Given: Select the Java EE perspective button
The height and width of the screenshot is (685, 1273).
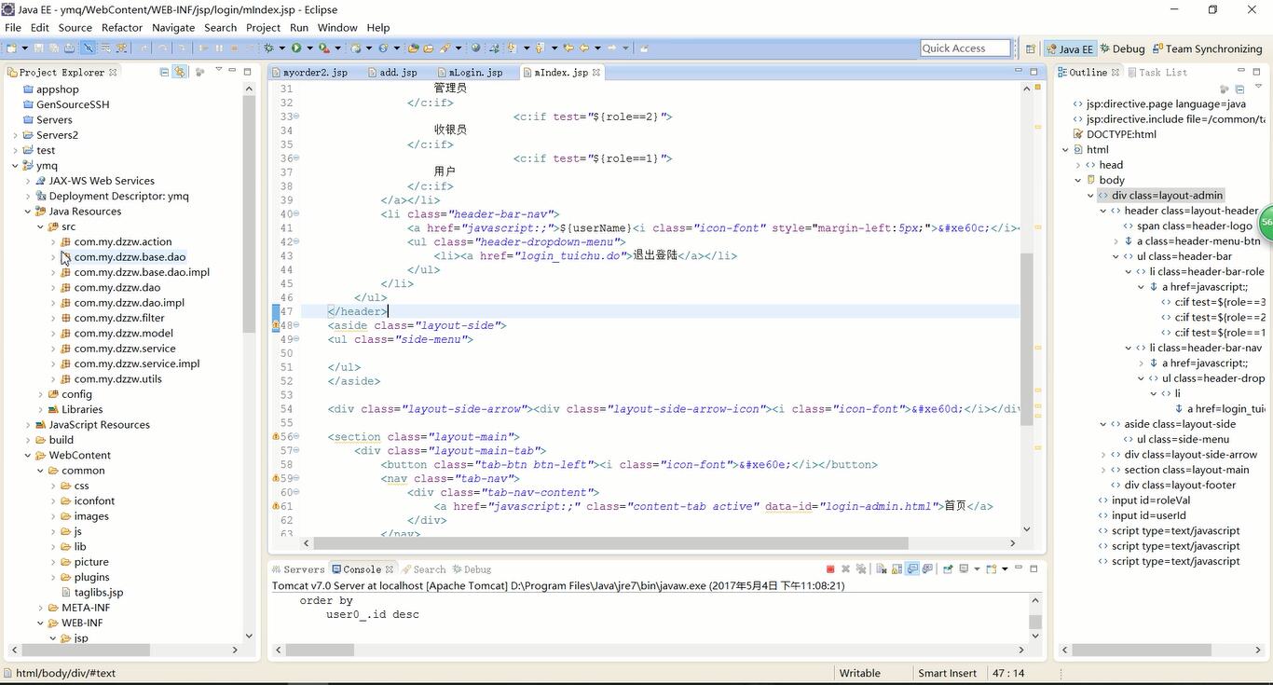Looking at the screenshot, I should point(1070,48).
